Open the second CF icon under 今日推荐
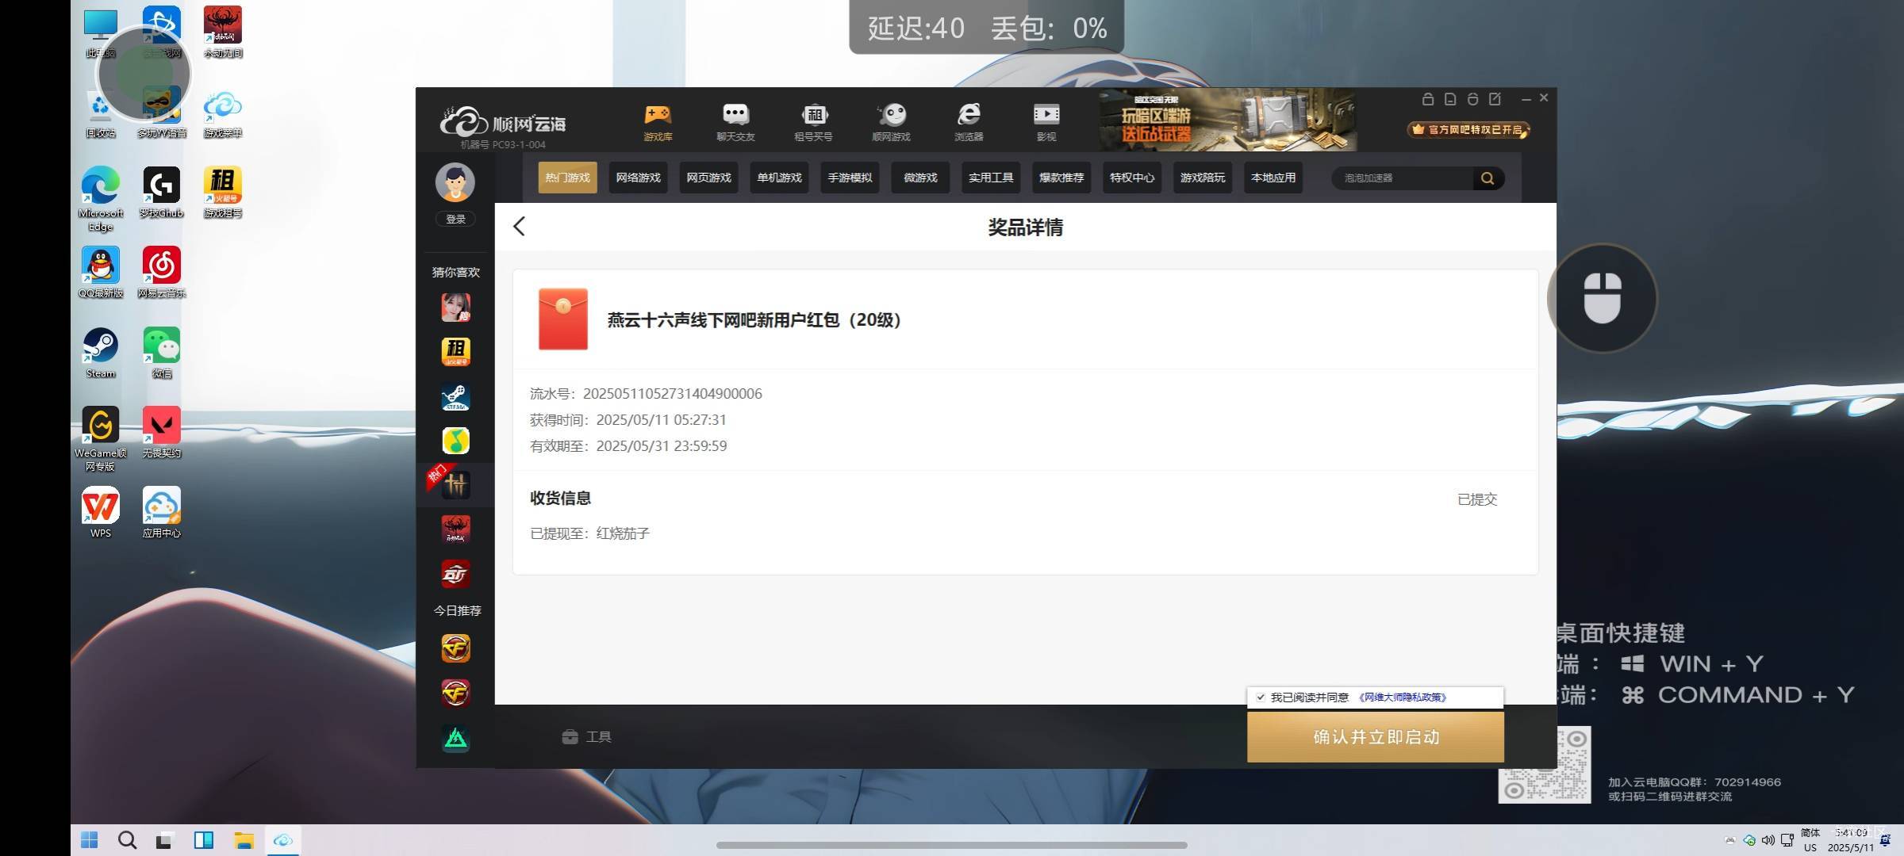1904x856 pixels. [x=455, y=694]
